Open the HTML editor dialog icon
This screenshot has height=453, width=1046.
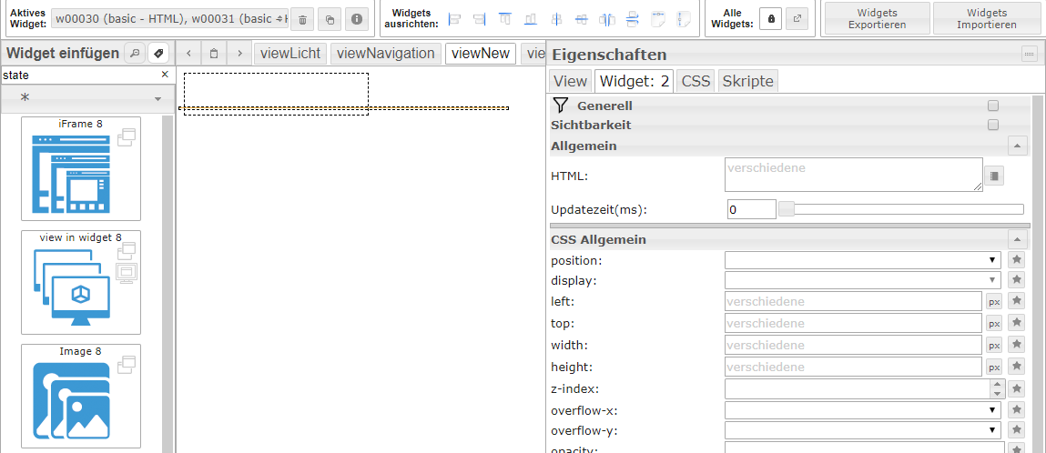[x=995, y=175]
